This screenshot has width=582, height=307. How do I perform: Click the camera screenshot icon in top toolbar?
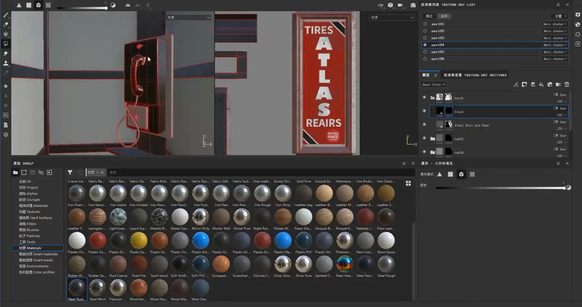(413, 5)
